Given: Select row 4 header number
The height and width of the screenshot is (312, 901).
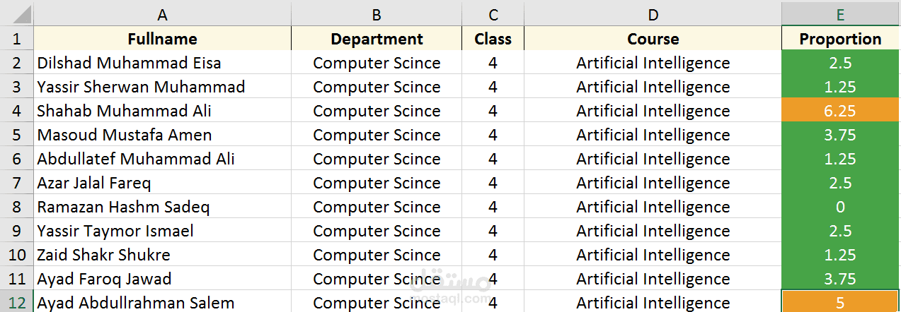Looking at the screenshot, I should click(17, 111).
